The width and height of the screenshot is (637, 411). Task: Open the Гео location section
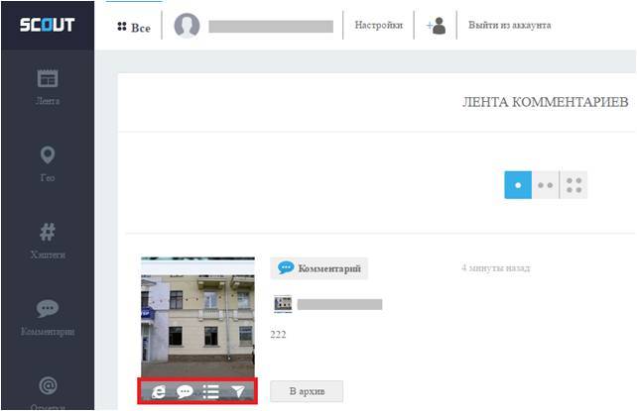pos(48,164)
